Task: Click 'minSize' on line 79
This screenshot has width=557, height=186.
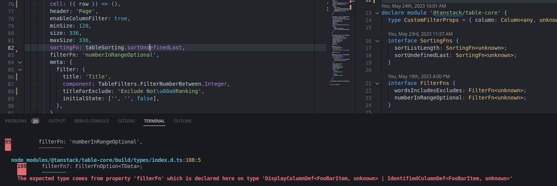Action: click(61, 26)
